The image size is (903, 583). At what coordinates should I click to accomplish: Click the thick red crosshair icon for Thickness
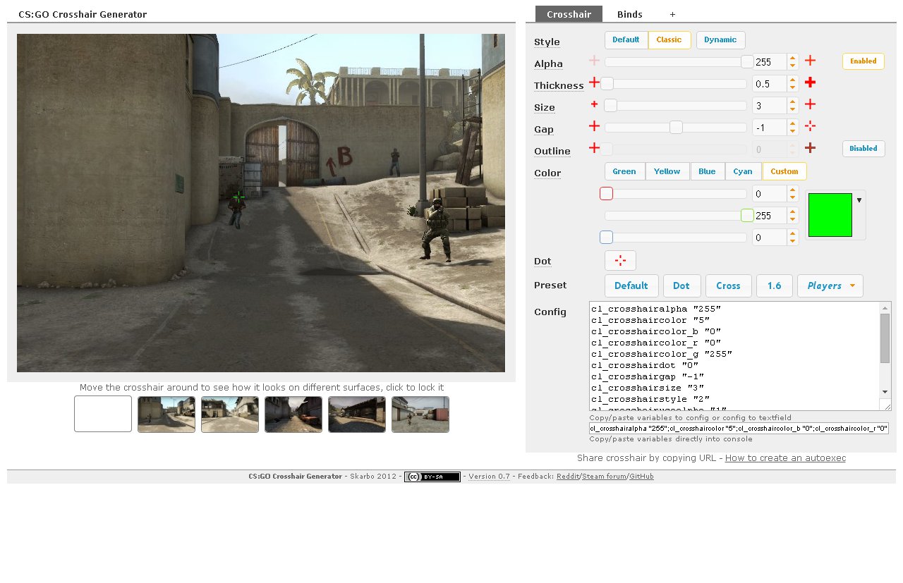coord(811,82)
